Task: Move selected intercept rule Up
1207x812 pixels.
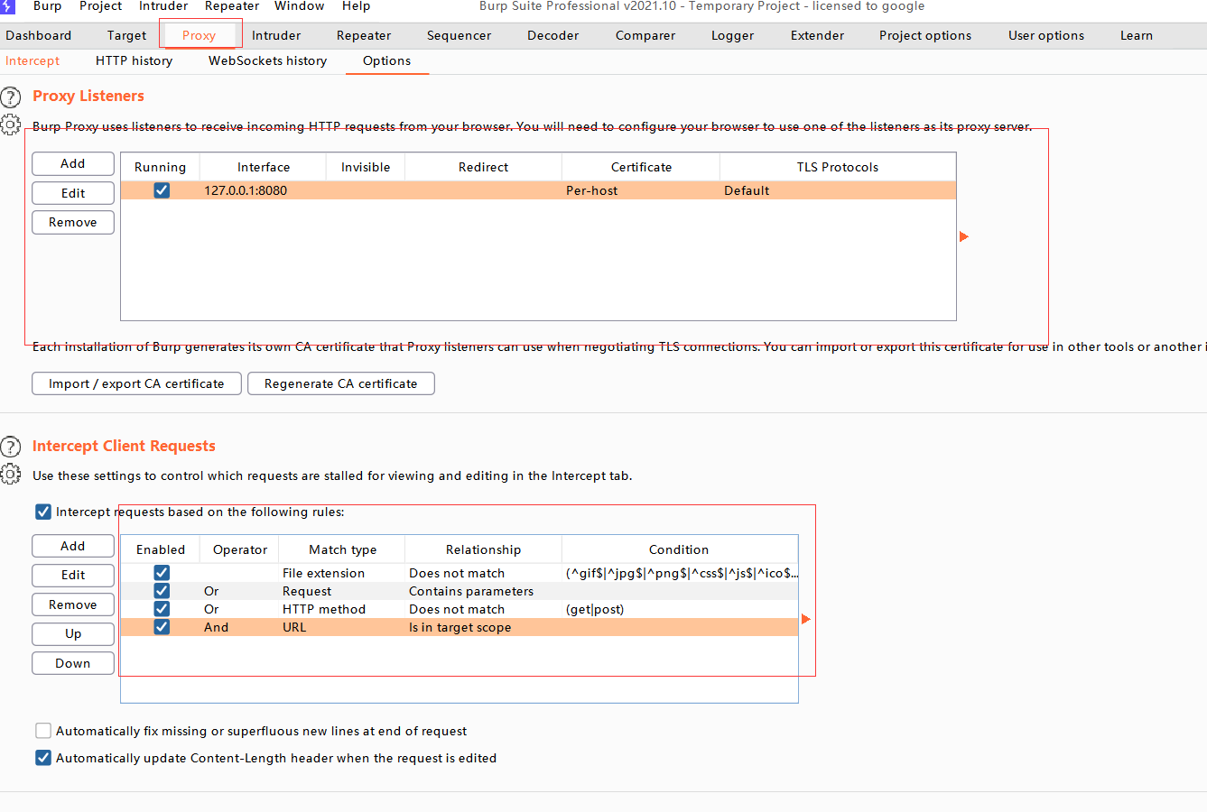Action: pyautogui.click(x=73, y=633)
